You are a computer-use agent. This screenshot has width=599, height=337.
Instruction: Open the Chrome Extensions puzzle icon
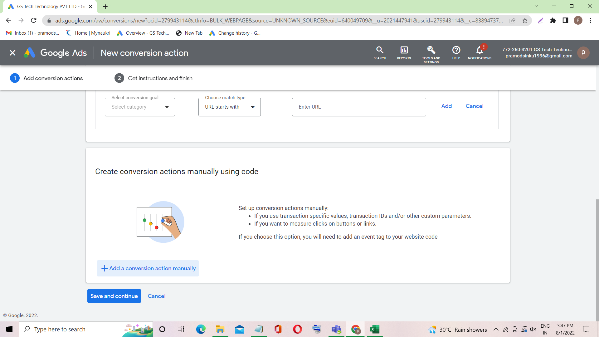coord(553,21)
